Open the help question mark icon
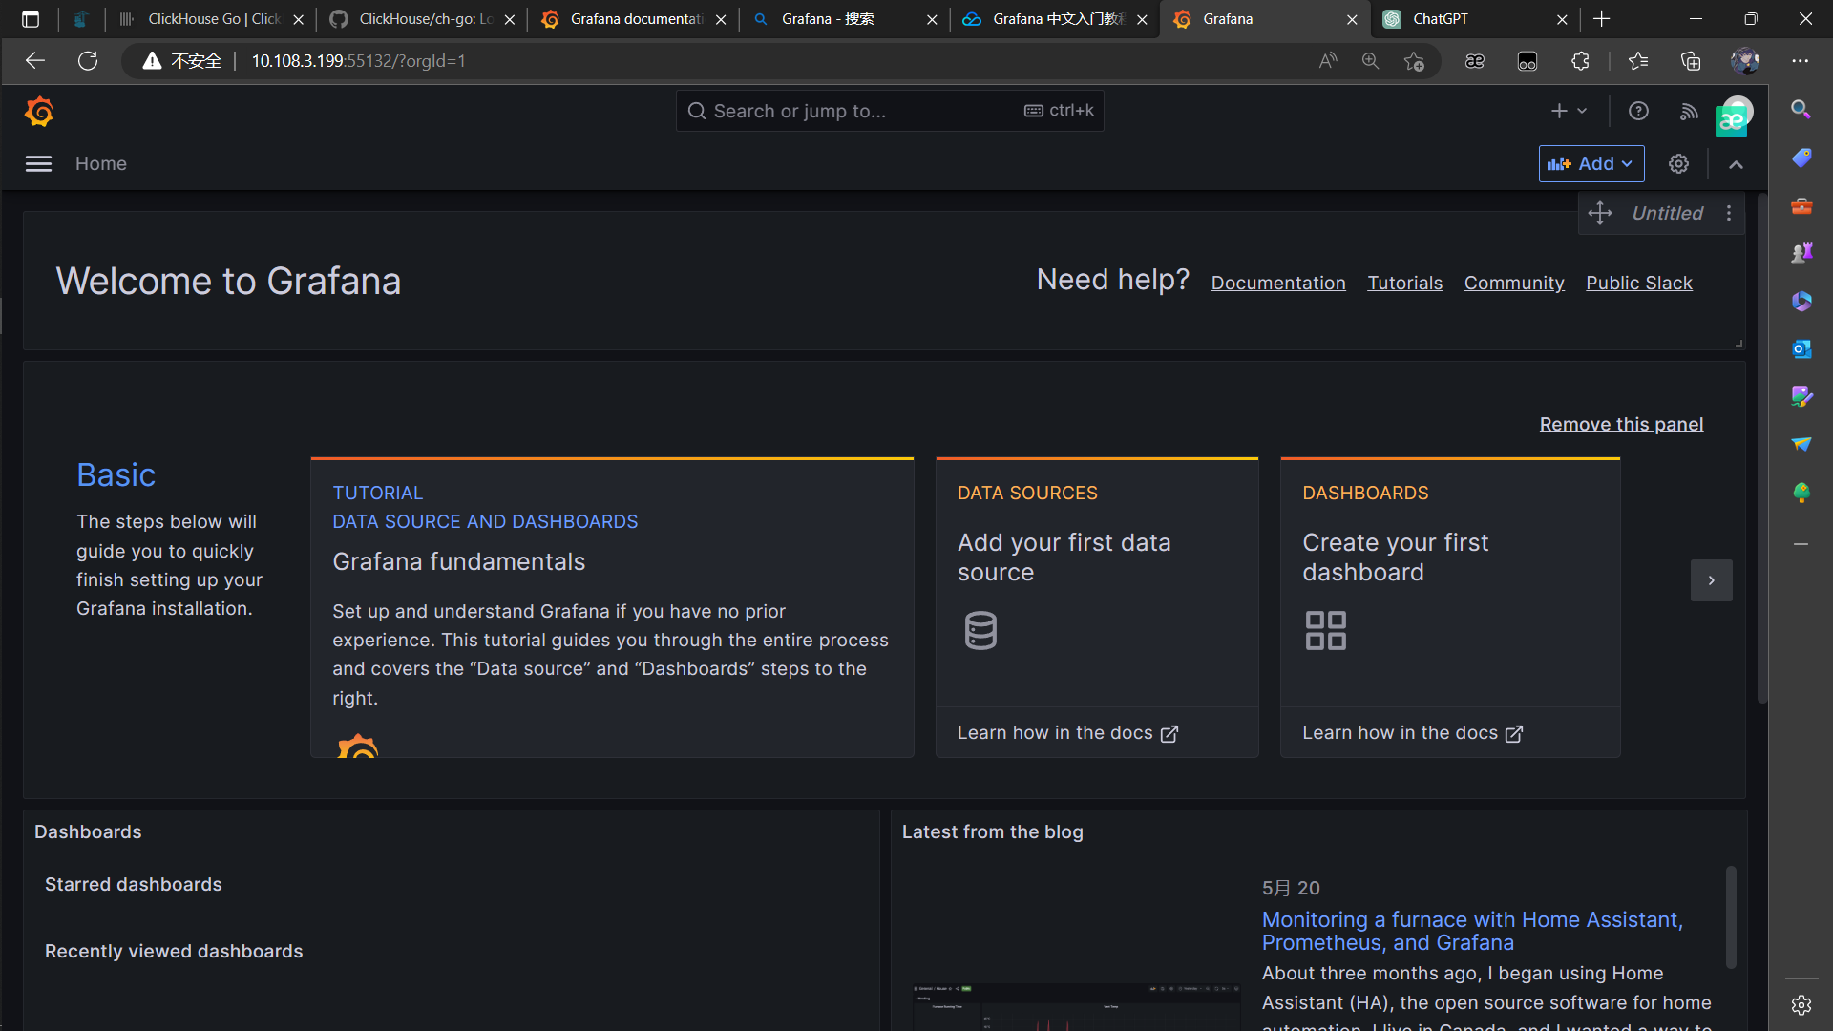Screen dimensions: 1833x1031 click(x=1638, y=112)
